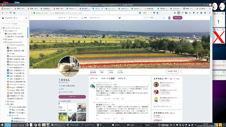Screen dimensions: 226x127
Task: Open the フォロワー follower count stat
Action: [111, 72]
